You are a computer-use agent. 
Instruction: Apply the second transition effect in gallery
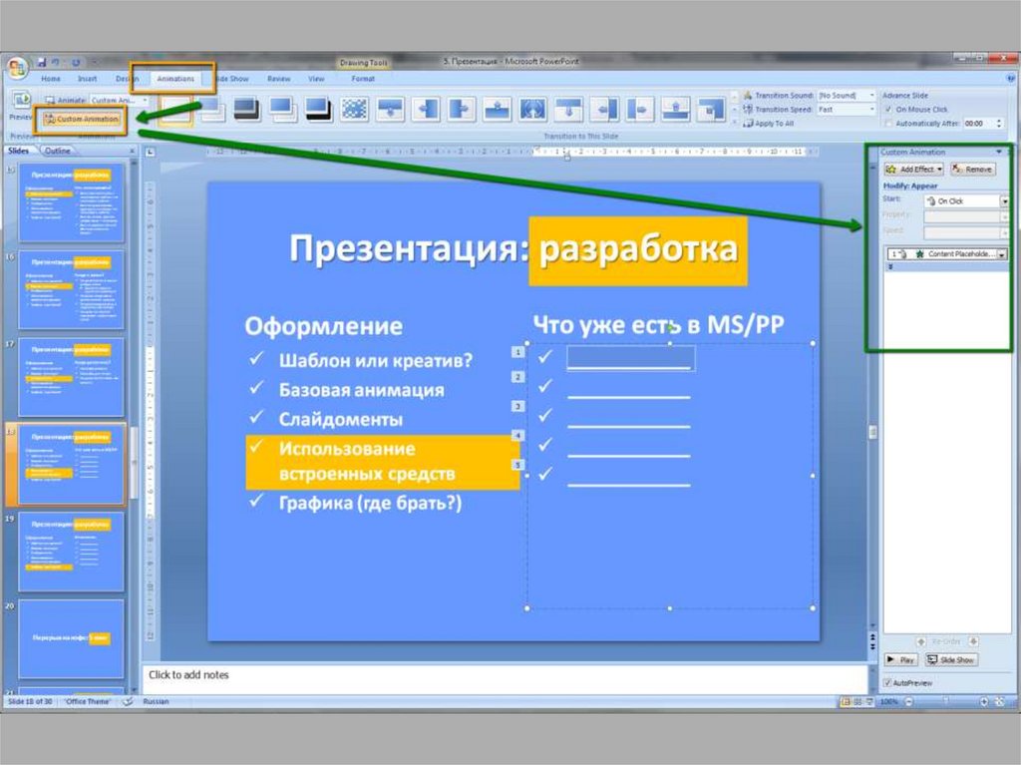(x=212, y=110)
